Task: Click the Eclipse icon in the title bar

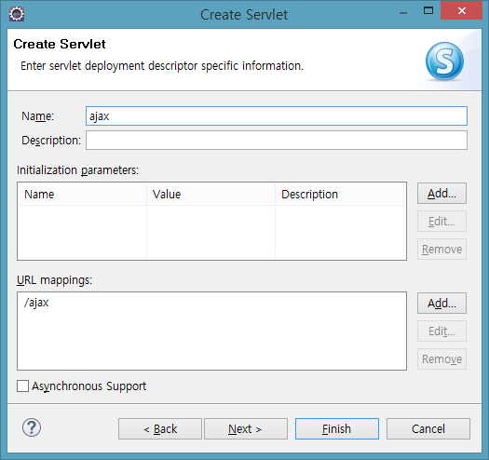Action: coord(17,14)
